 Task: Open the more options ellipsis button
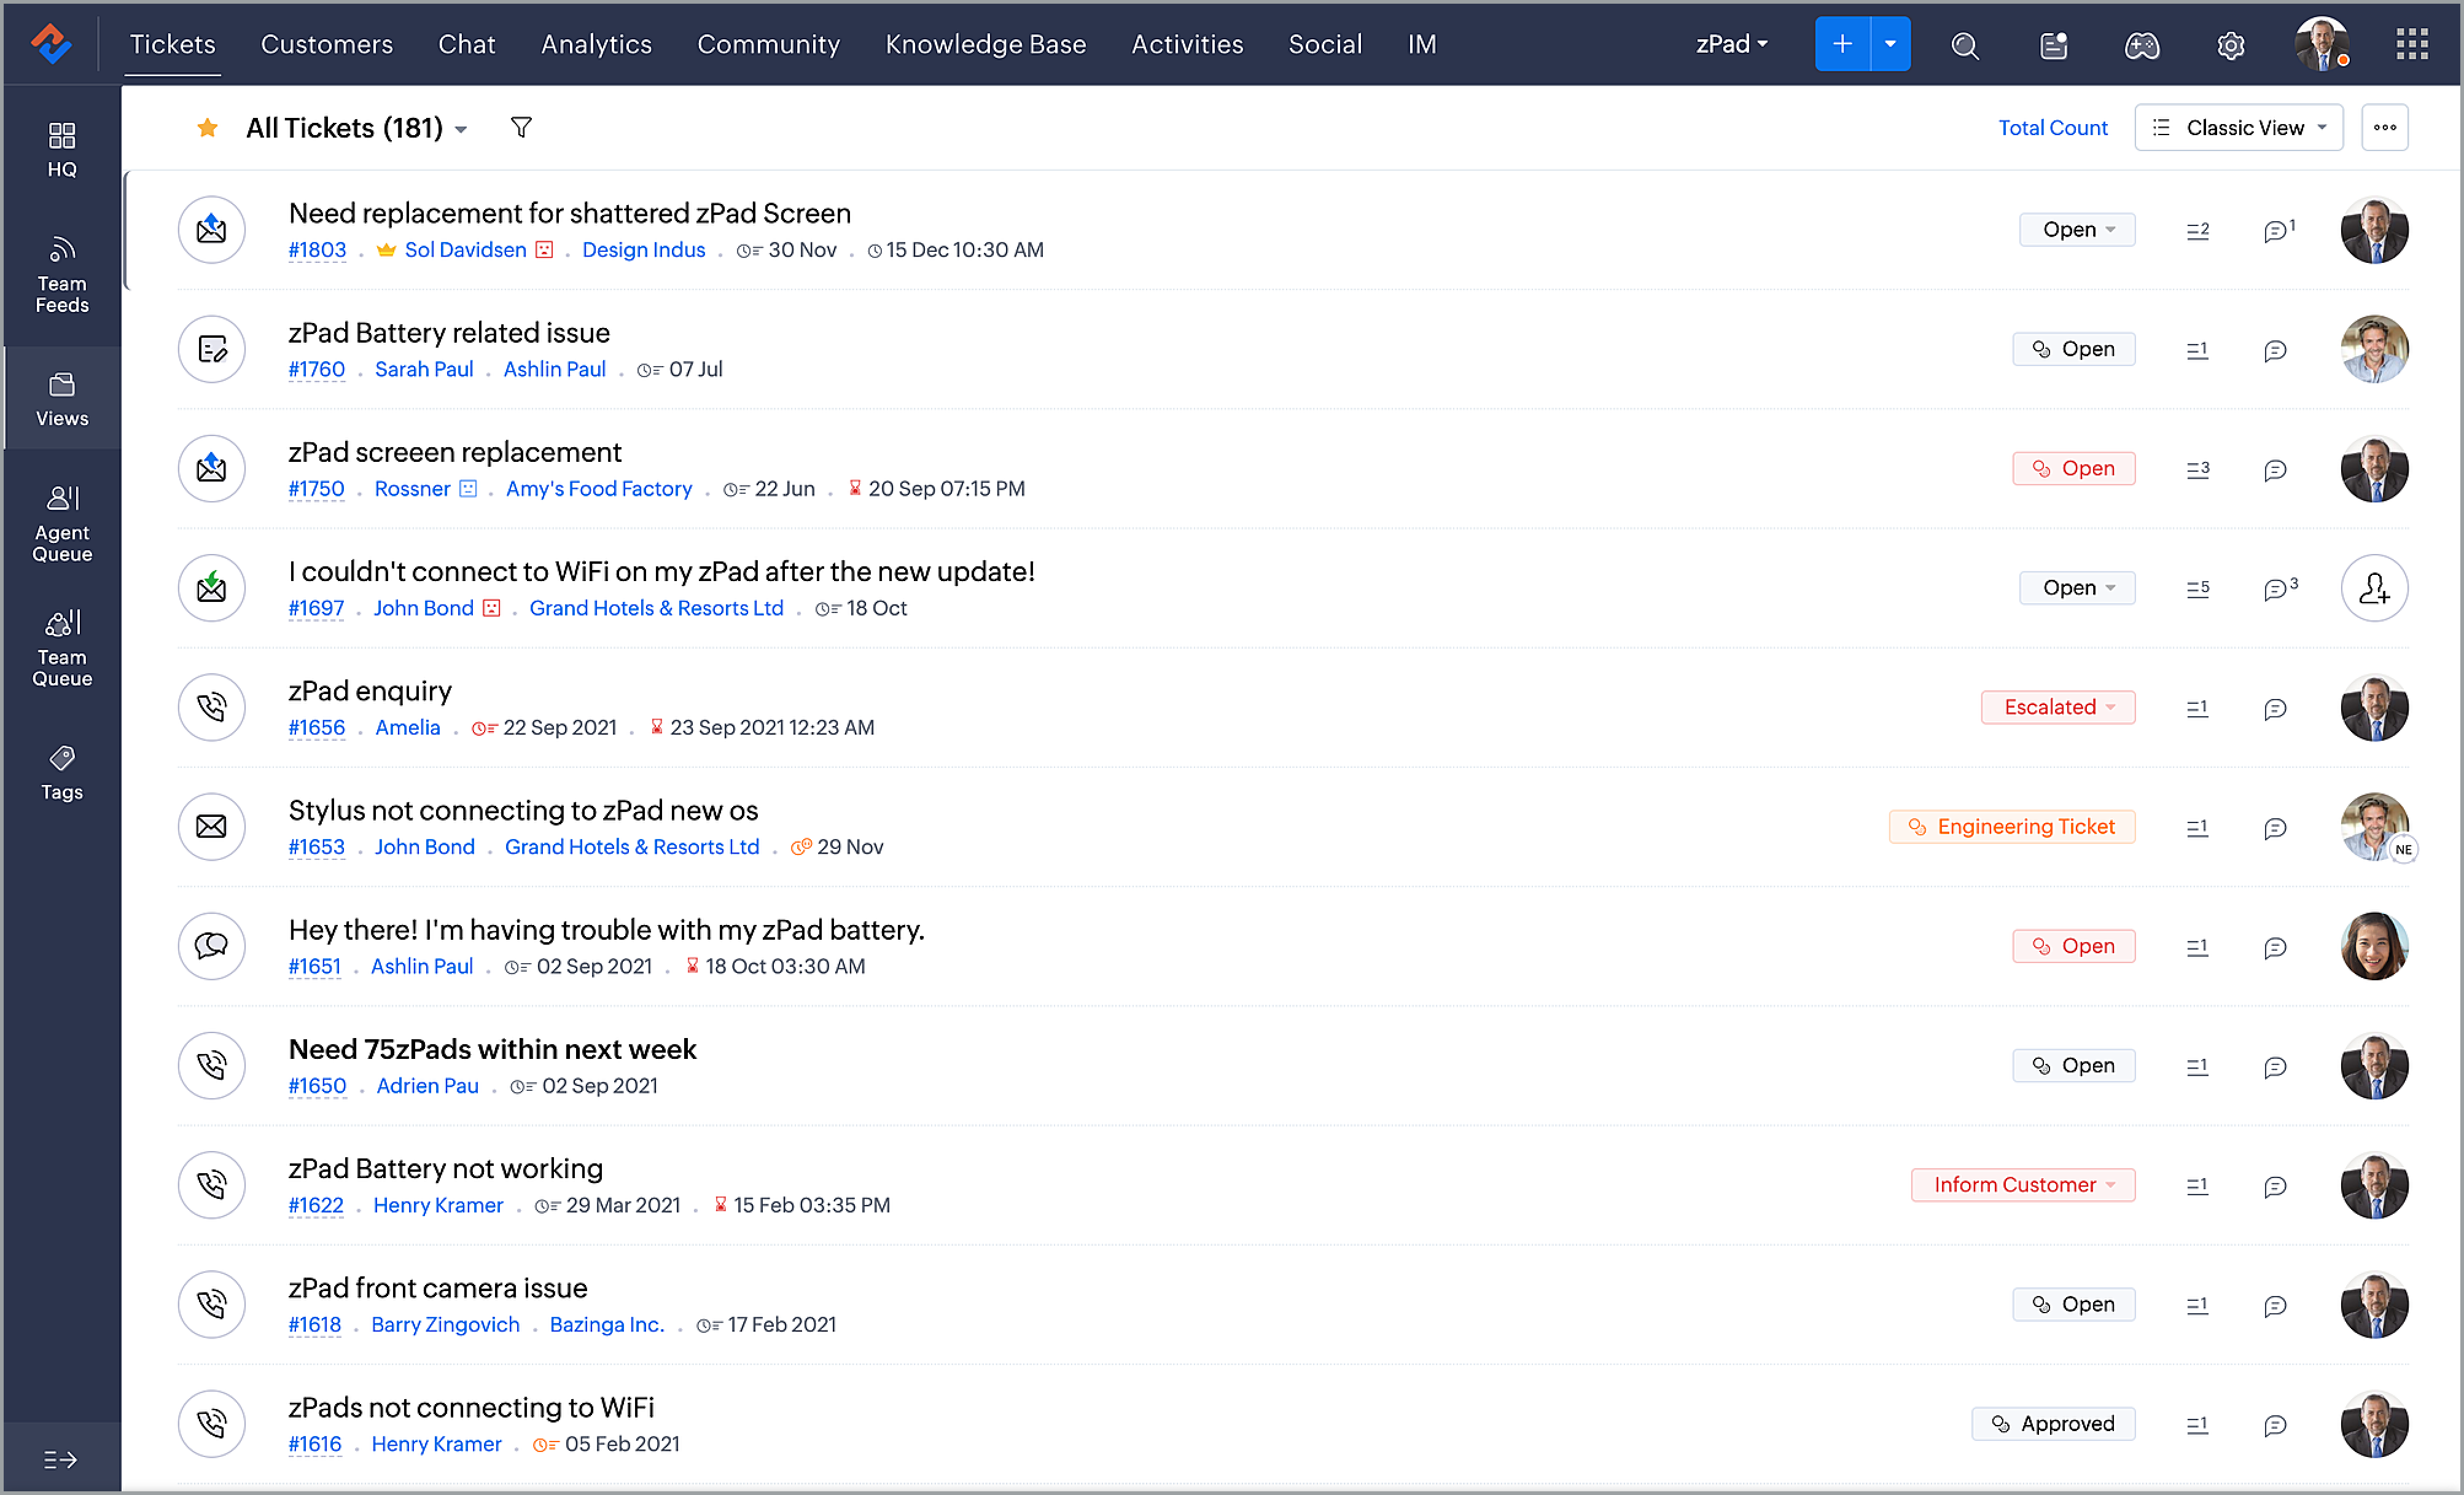click(2384, 127)
